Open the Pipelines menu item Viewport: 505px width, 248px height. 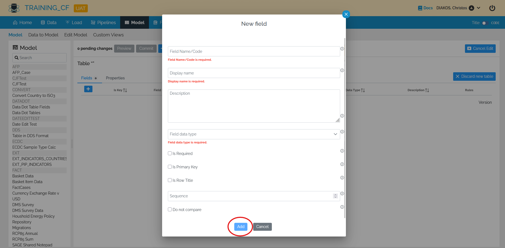click(103, 22)
